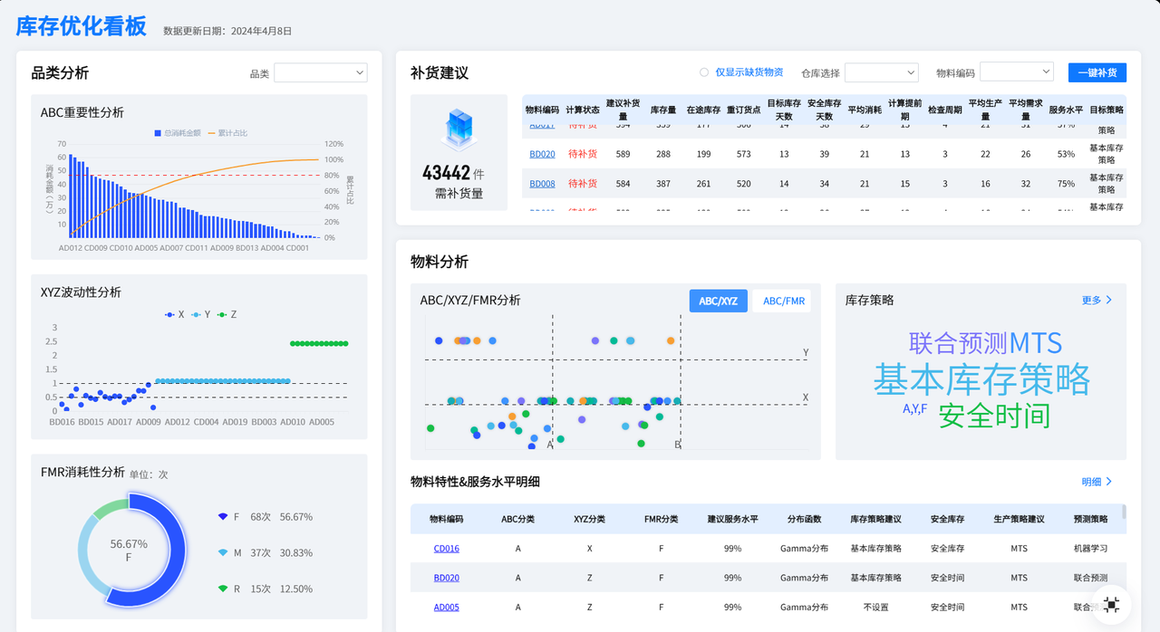Switch to ABC/FMR tab
The width and height of the screenshot is (1160, 632).
pyautogui.click(x=783, y=302)
